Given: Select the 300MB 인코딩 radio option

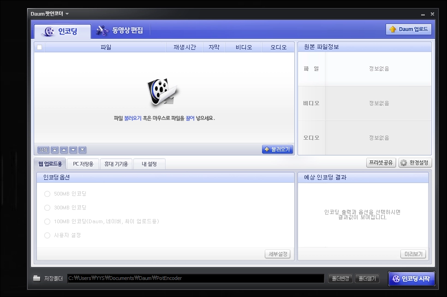Looking at the screenshot, I should (47, 208).
